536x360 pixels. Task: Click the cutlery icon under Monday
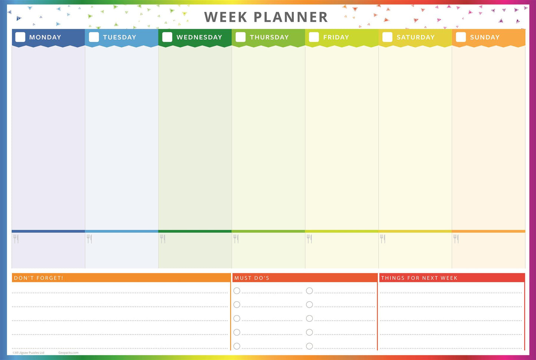[16, 239]
